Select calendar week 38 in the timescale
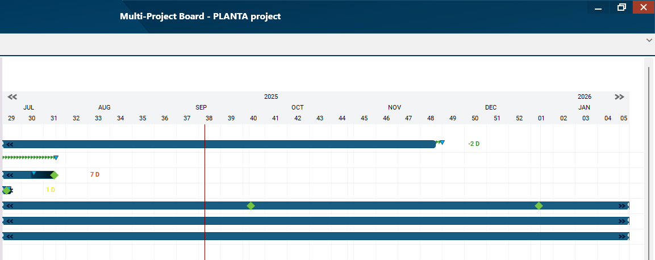The height and width of the screenshot is (260, 655). [x=209, y=118]
